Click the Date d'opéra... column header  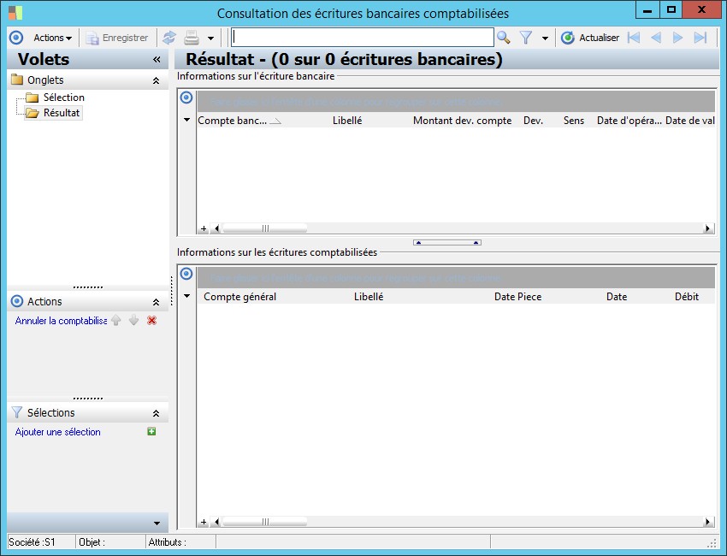[629, 121]
